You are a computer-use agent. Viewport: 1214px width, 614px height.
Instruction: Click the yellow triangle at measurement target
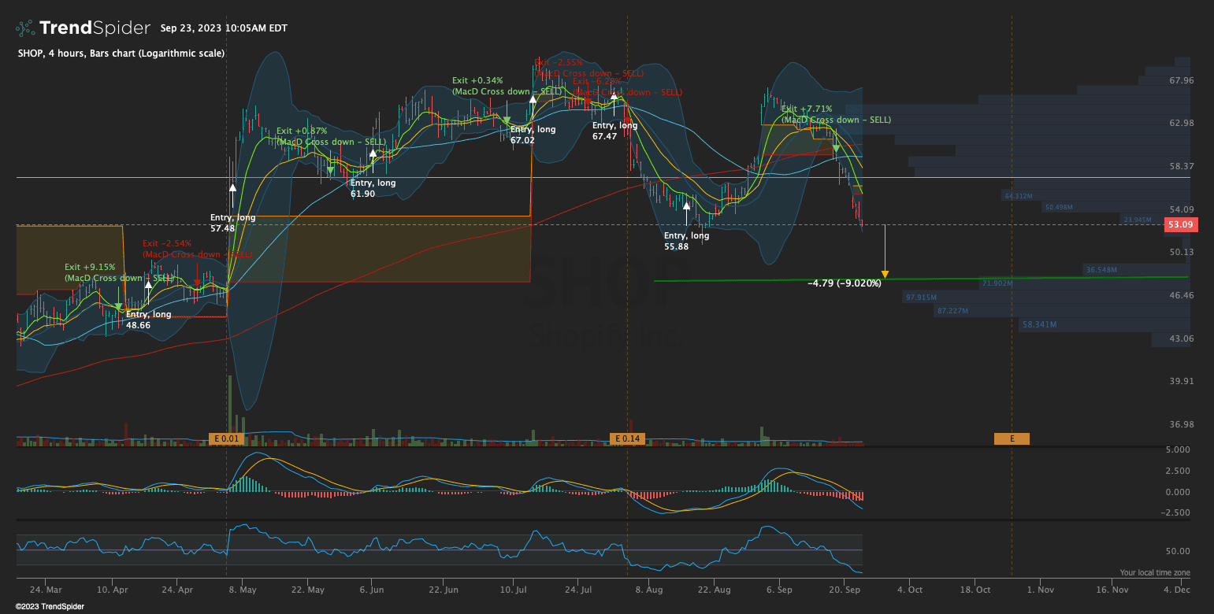[x=885, y=275]
